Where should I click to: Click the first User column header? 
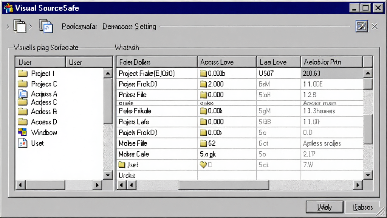pyautogui.click(x=40, y=62)
